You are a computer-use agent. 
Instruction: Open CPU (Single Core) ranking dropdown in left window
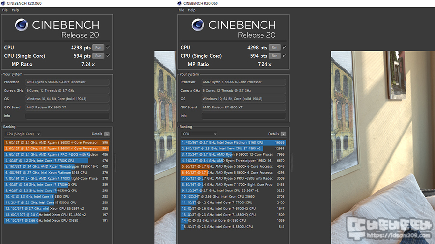pos(23,134)
